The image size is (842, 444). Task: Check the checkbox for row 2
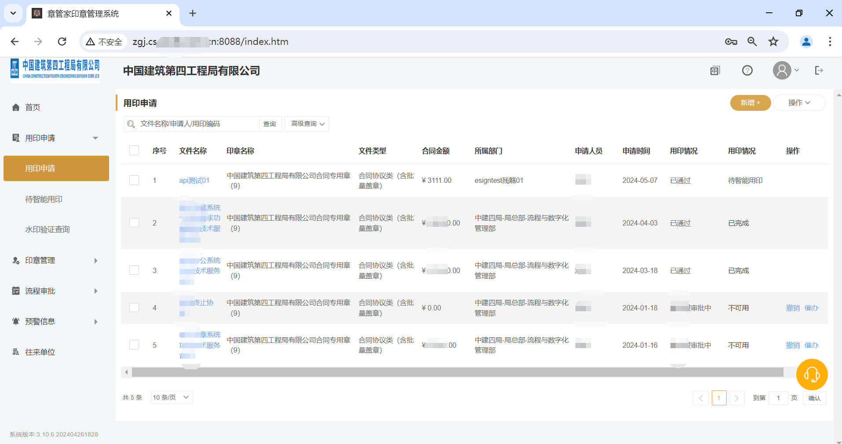click(x=134, y=223)
